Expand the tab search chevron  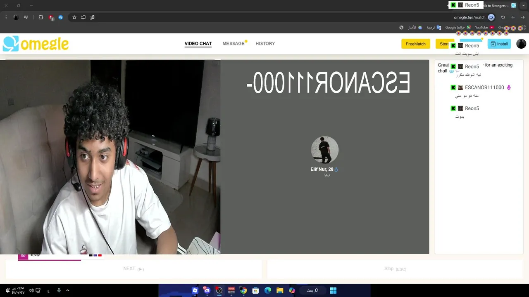tap(523, 5)
